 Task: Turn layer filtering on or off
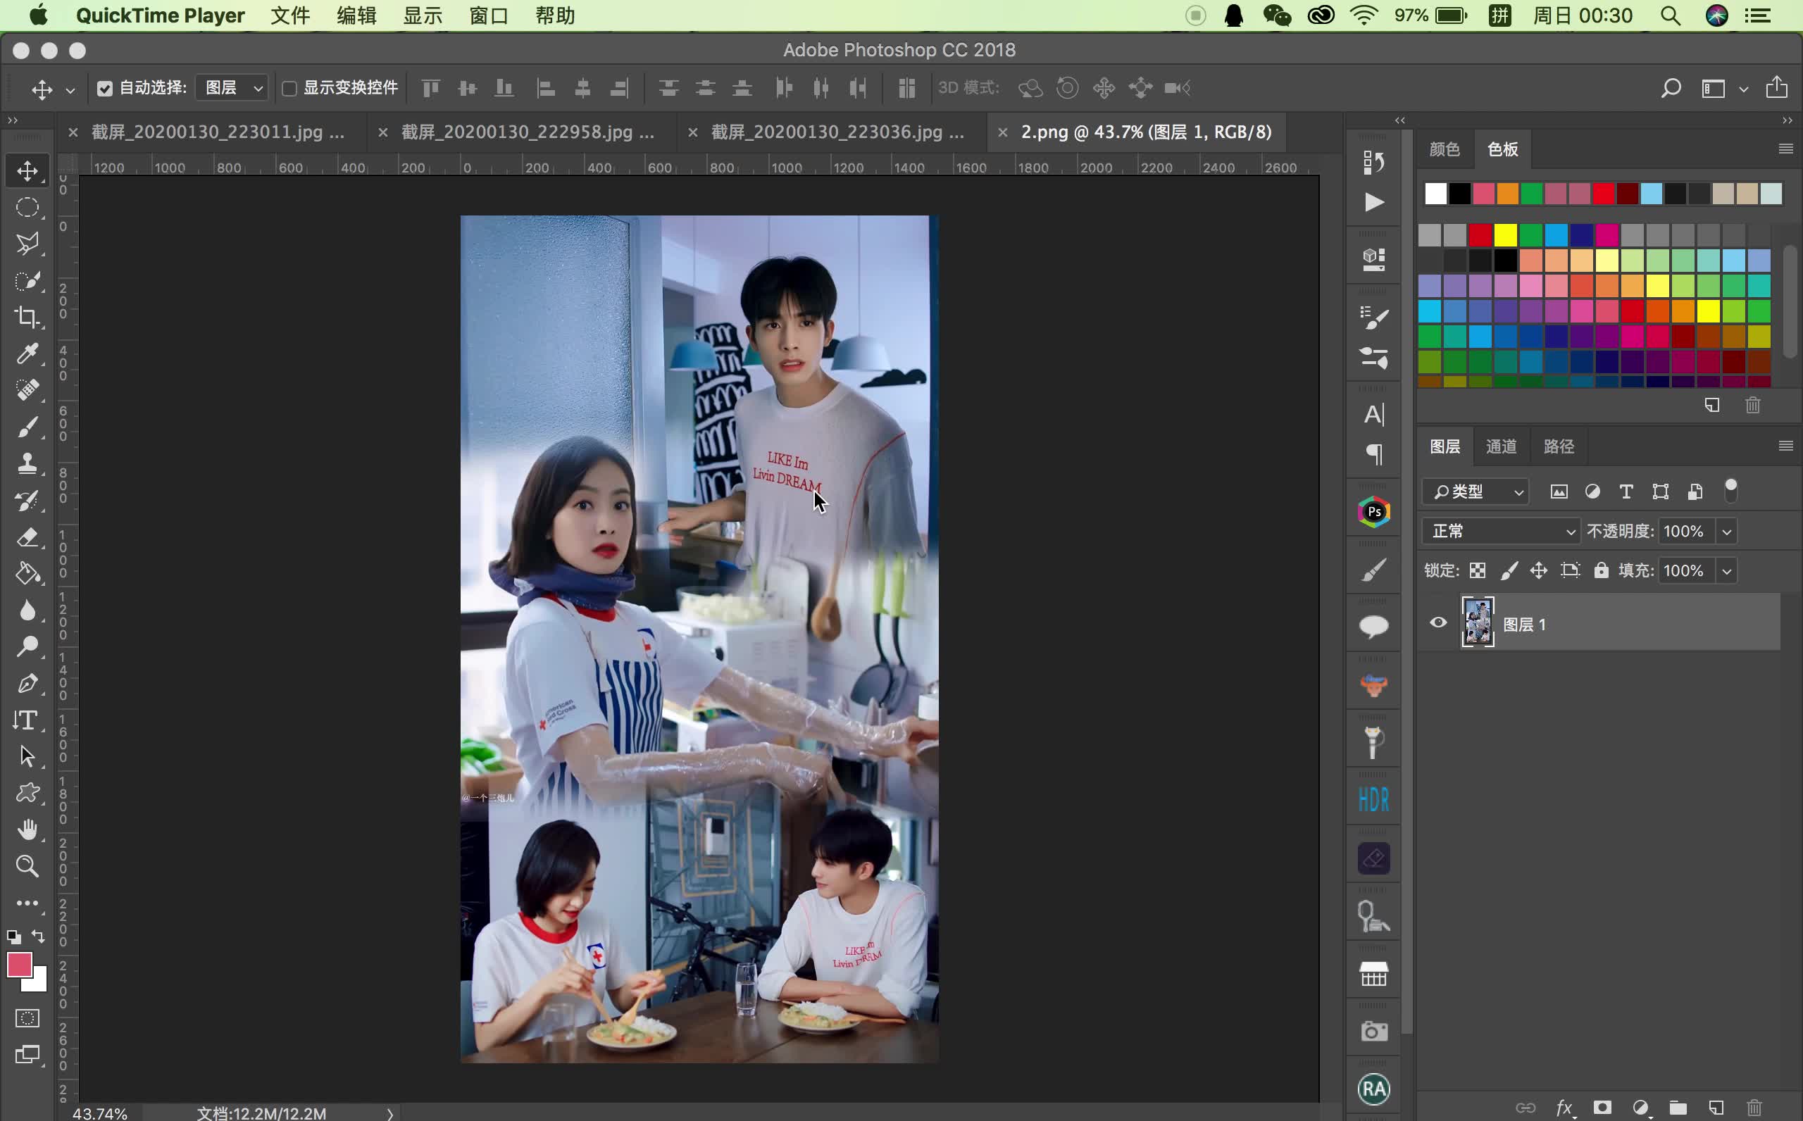pos(1731,491)
